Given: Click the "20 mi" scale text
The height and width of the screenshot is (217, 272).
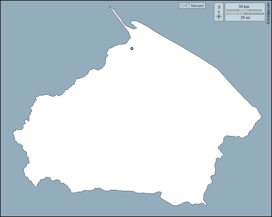Looking at the screenshot, I should click(245, 18).
